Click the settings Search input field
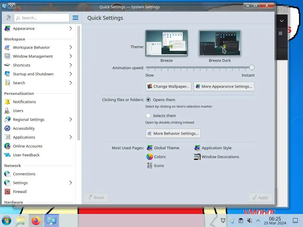Image resolution: width=303 pixels, height=227 pixels. pyautogui.click(x=41, y=18)
